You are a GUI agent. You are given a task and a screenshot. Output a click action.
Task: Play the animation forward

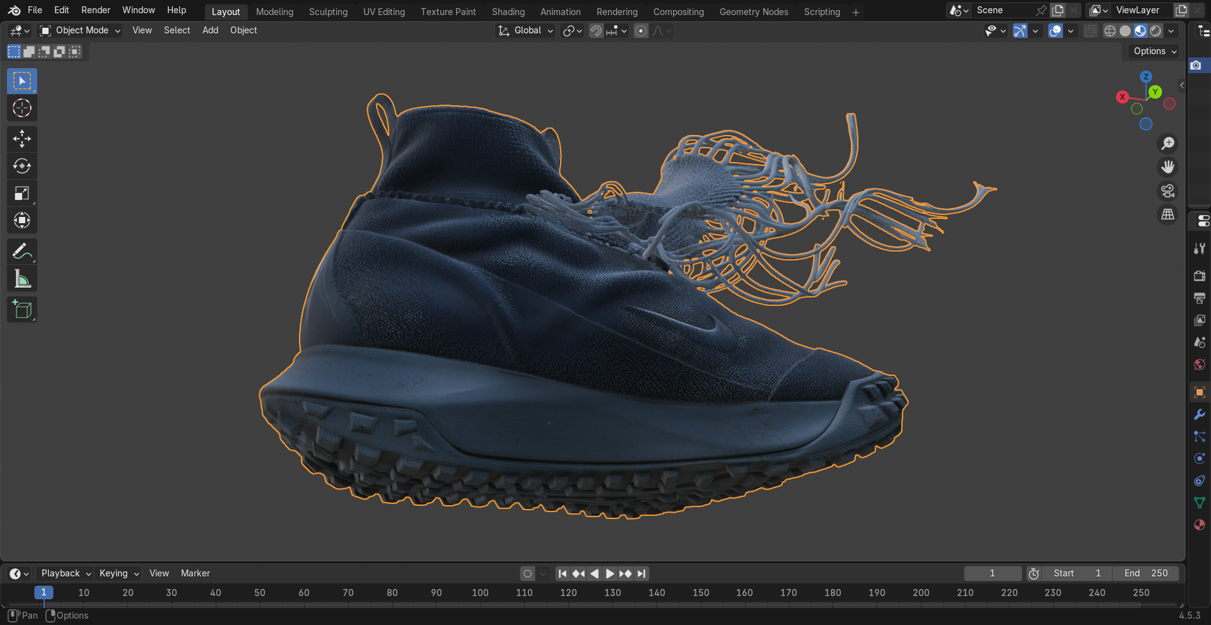tap(609, 573)
